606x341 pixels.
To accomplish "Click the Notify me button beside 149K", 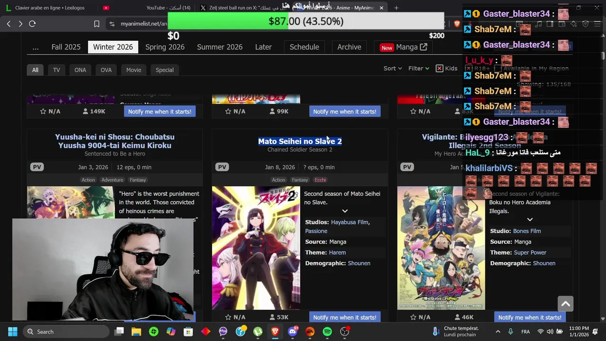I will coord(160,111).
